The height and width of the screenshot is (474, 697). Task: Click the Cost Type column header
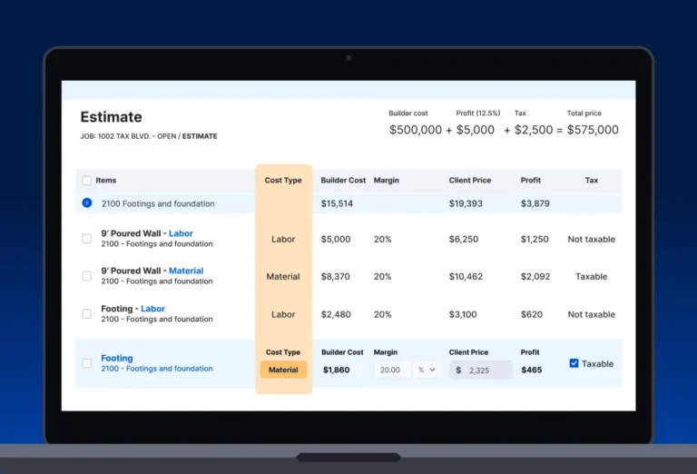283,180
